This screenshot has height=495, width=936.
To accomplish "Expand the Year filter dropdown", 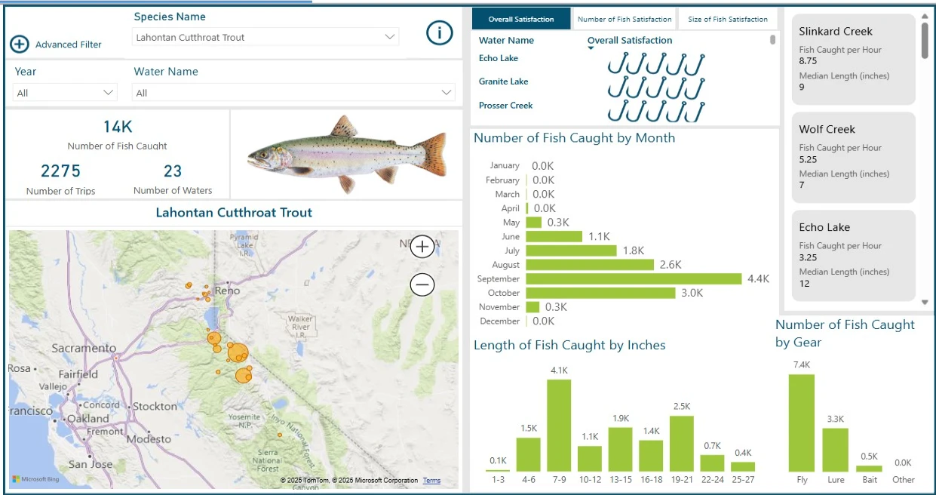I will click(66, 93).
